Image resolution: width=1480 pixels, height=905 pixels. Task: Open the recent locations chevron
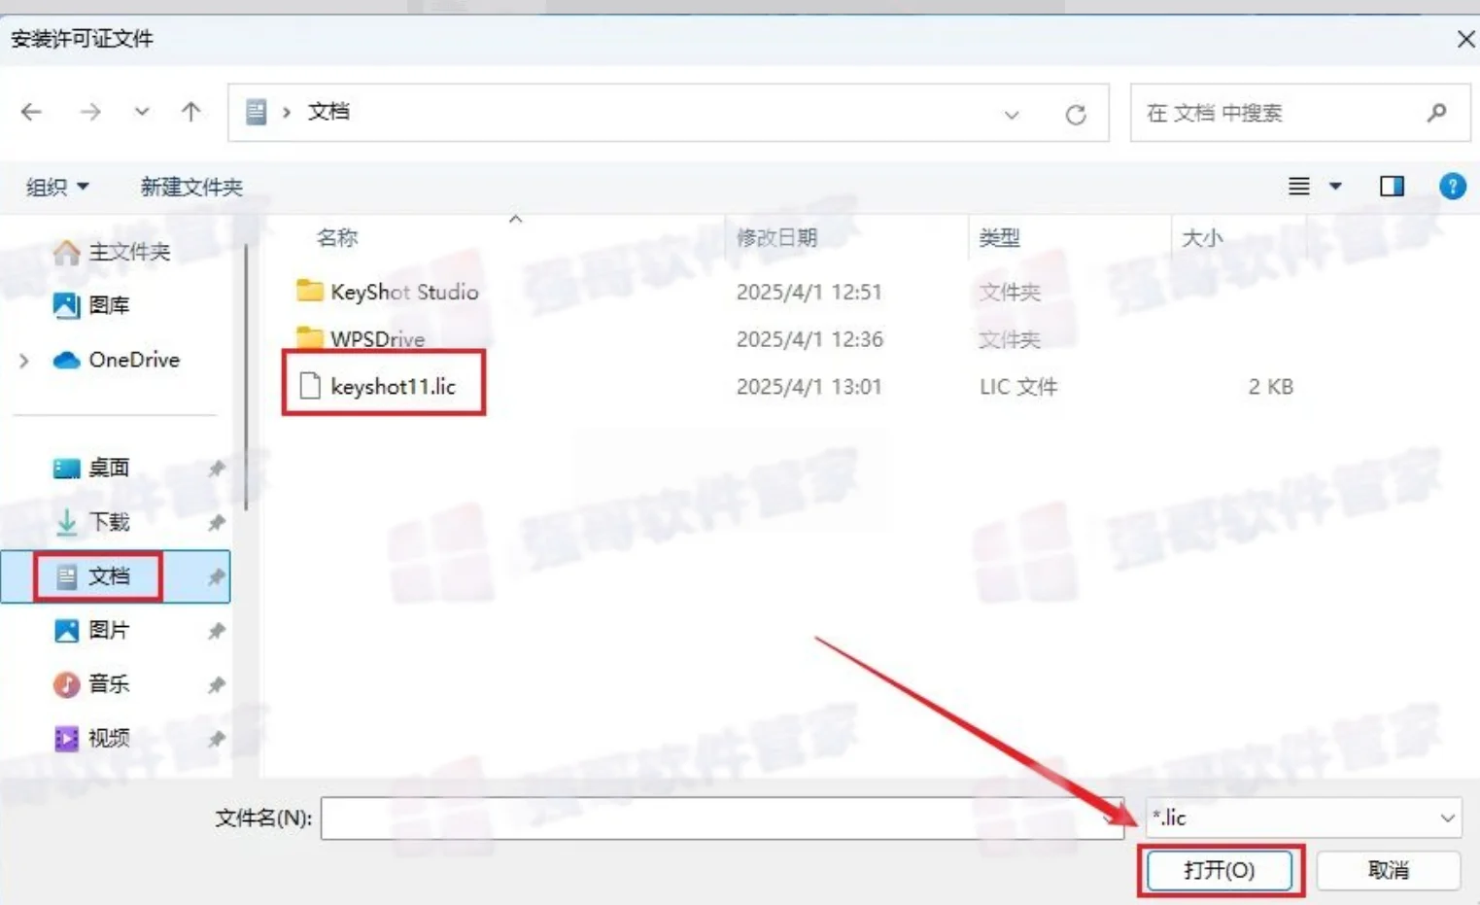tap(142, 113)
